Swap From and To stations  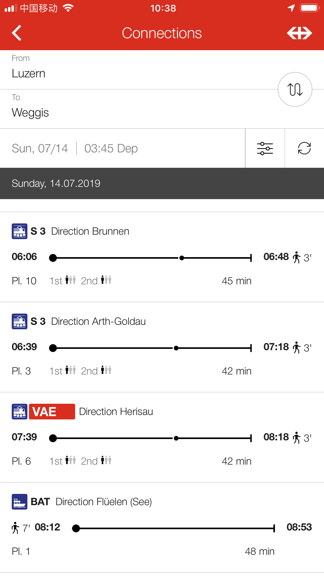tap(295, 89)
